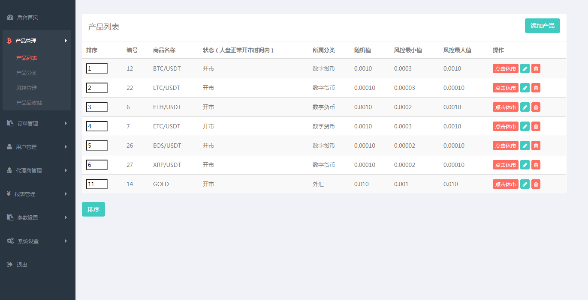
Task: Edit the GOLD product with pencil icon
Action: point(525,184)
